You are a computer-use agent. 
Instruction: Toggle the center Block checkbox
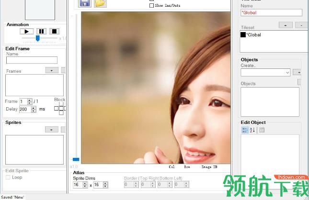pos(61,108)
